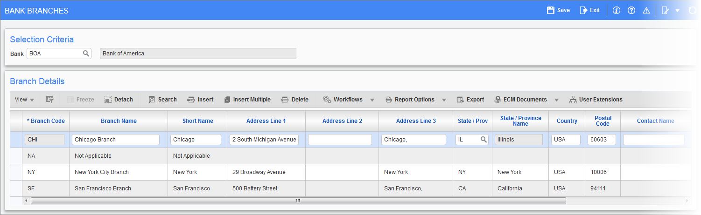Screen dimensions: 701x215
Task: Click the Bank code input field
Action: (x=59, y=54)
